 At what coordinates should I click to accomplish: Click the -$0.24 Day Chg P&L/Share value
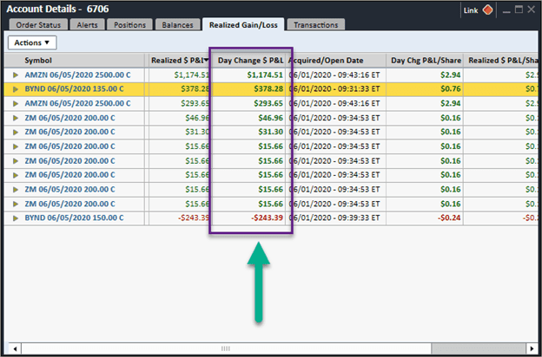pos(449,218)
